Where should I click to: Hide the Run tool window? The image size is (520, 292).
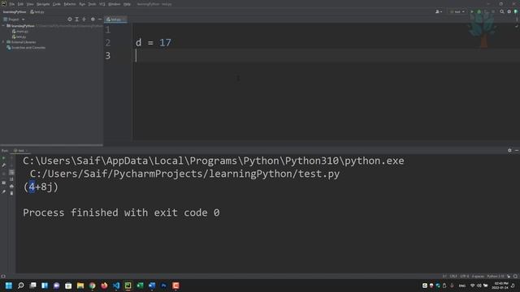[517, 150]
